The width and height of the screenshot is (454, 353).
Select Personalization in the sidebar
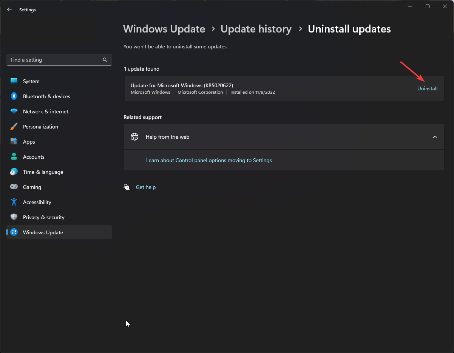point(59,127)
